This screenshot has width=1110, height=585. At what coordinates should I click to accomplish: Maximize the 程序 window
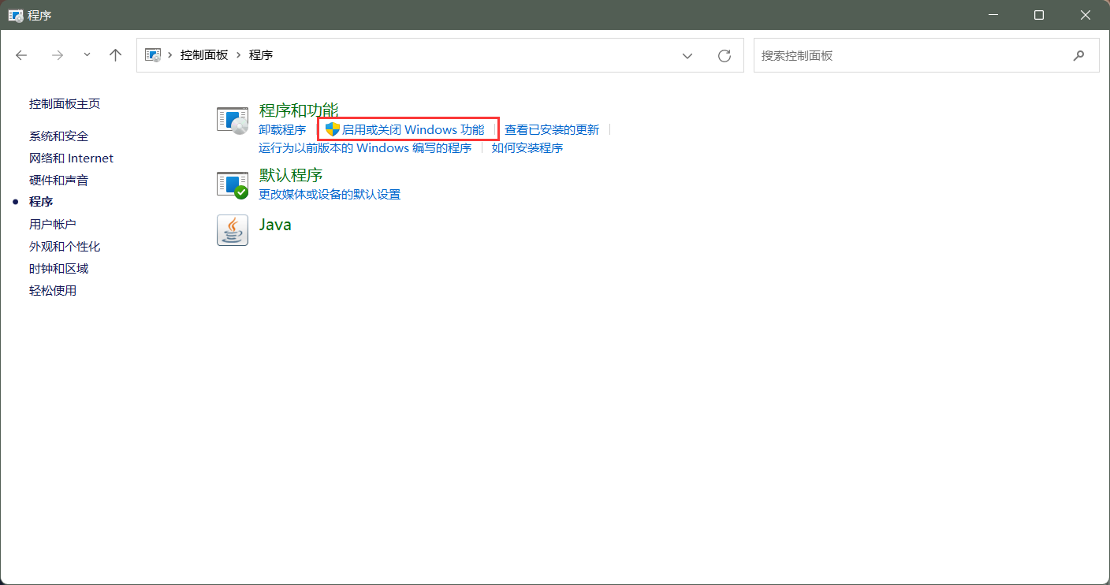click(x=1039, y=15)
